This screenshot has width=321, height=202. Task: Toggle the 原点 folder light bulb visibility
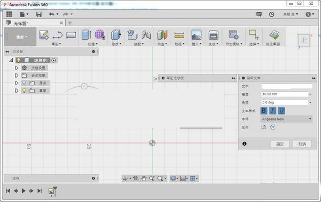[x=24, y=83]
